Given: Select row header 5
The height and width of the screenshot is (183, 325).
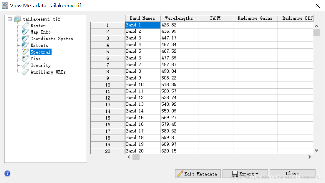Looking at the screenshot, I should click(x=108, y=52).
